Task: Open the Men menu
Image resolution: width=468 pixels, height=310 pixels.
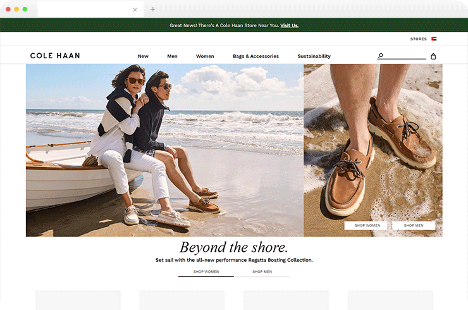Action: tap(172, 56)
